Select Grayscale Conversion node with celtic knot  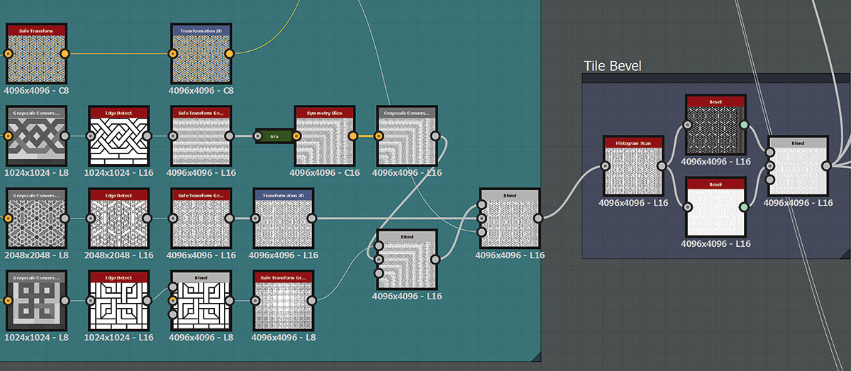(36, 136)
